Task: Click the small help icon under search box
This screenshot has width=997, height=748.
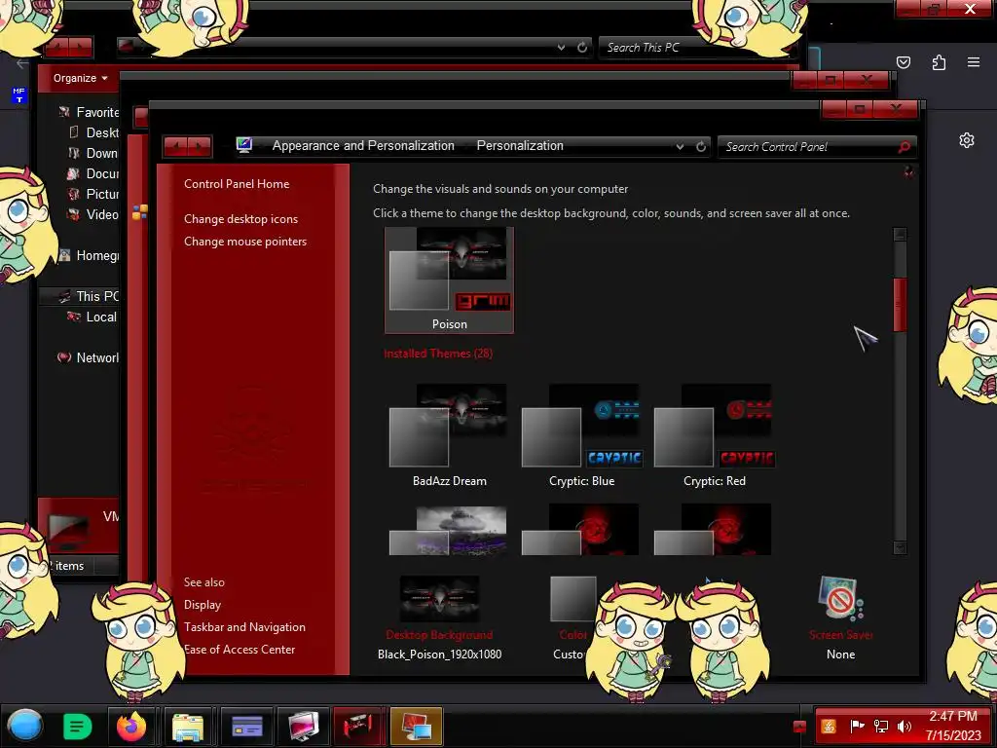Action: [908, 171]
